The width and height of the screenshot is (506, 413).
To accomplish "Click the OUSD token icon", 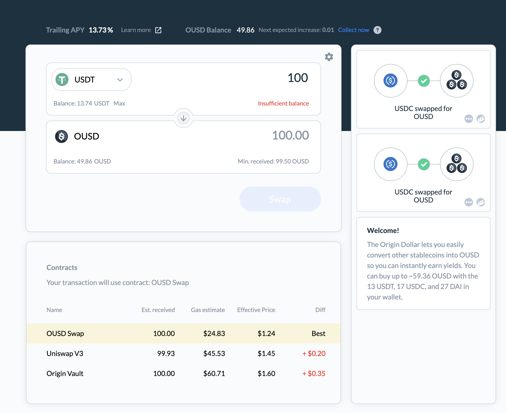I will [x=61, y=136].
